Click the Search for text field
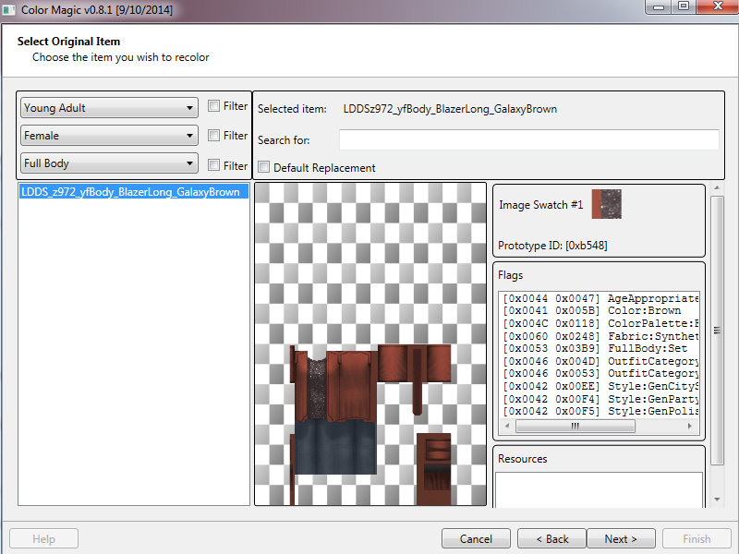 (528, 140)
